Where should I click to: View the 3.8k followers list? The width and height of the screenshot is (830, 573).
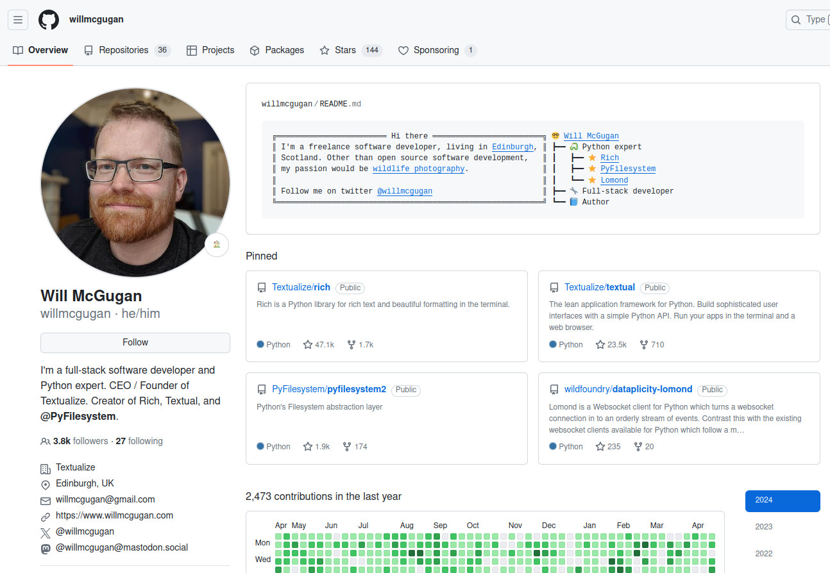tap(81, 442)
